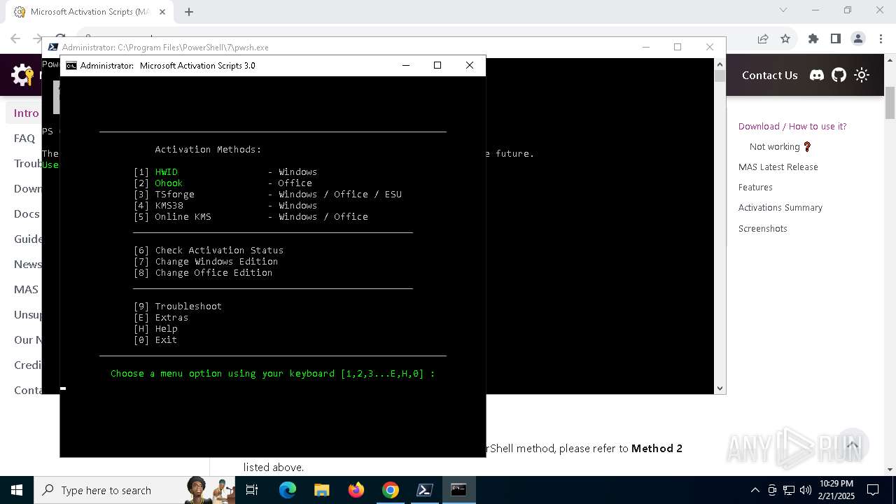896x504 pixels.
Task: Jump to Not working section
Action: [x=780, y=146]
